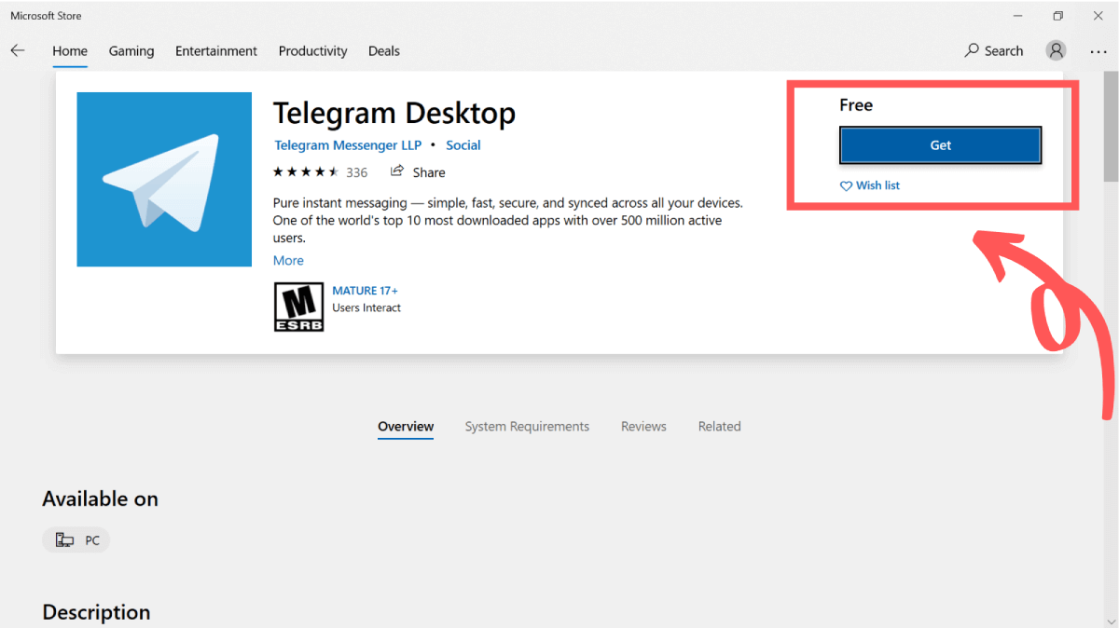Open the three-dot more options menu
This screenshot has height=628, width=1119.
click(x=1098, y=51)
